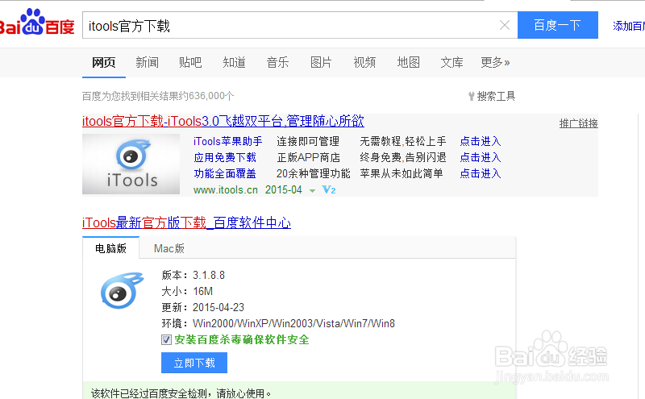This screenshot has width=645, height=399.
Task: Expand the 更多» menu
Action: 495,63
